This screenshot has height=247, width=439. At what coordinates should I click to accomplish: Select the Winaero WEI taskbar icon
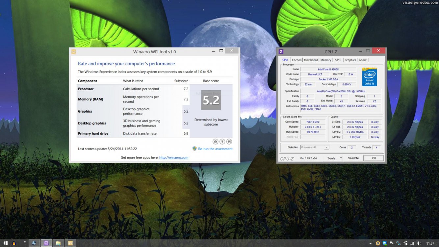point(70,243)
